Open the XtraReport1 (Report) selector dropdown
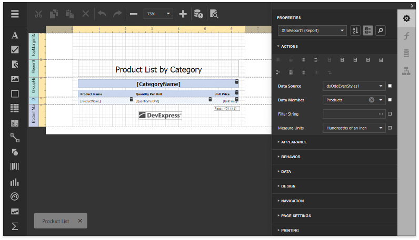The height and width of the screenshot is (240, 419). [x=312, y=31]
